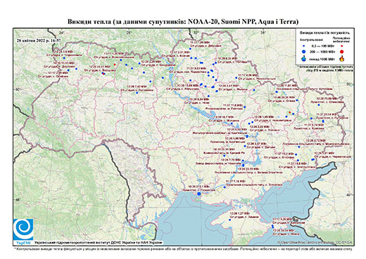This screenshot has height=259, width=366.
Task: Select the red hotspot marker in the northwest region
Action: click(x=115, y=65)
